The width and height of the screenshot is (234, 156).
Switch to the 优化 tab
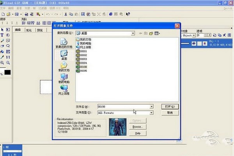(x=28, y=30)
